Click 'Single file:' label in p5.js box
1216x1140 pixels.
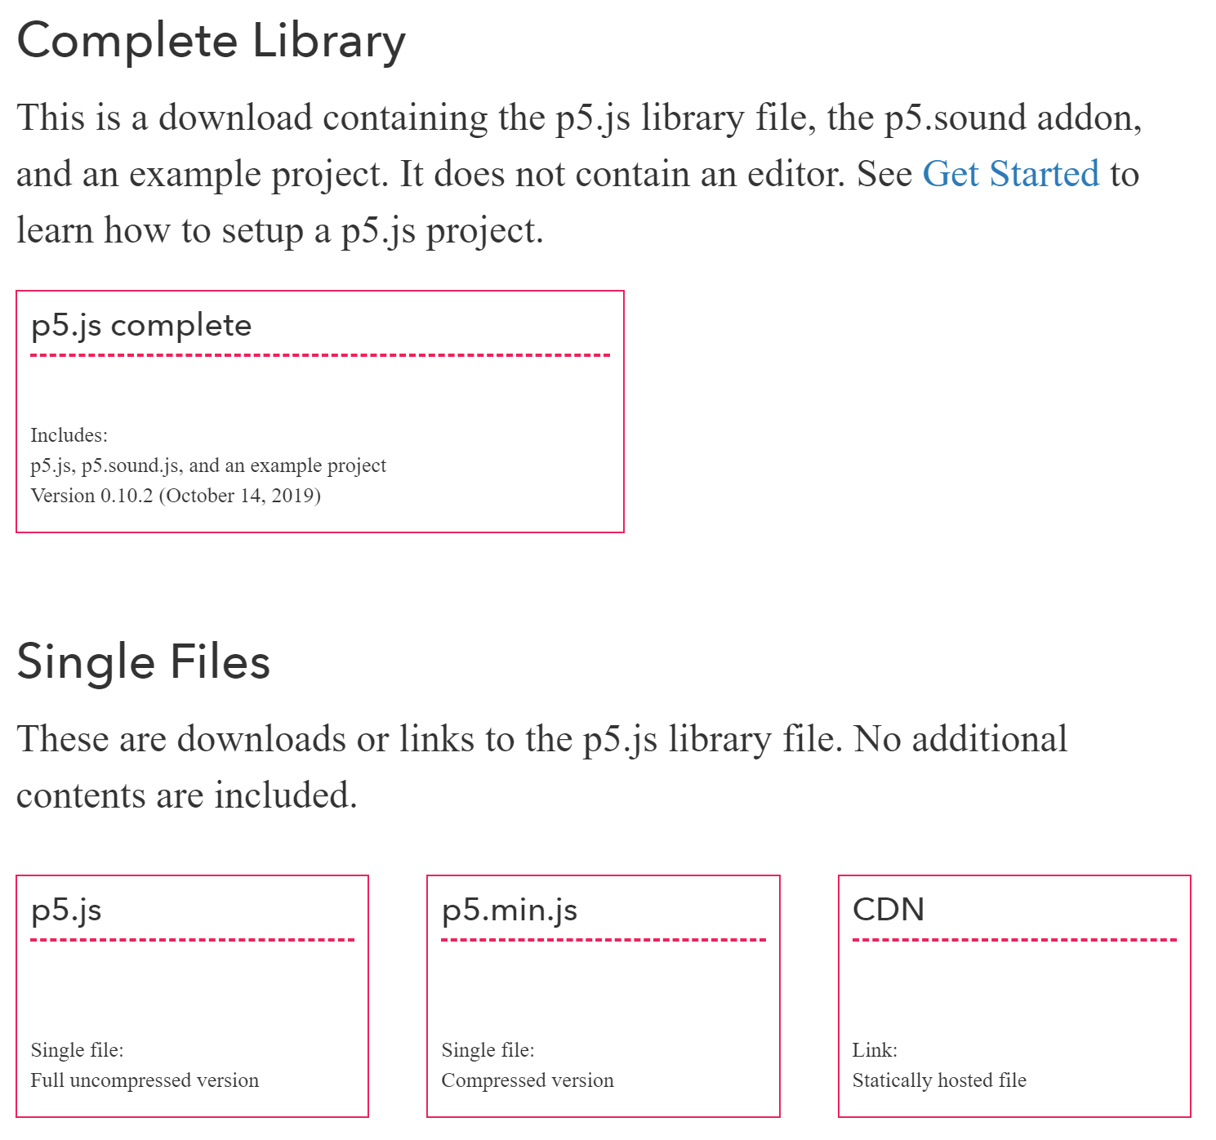pyautogui.click(x=77, y=1050)
